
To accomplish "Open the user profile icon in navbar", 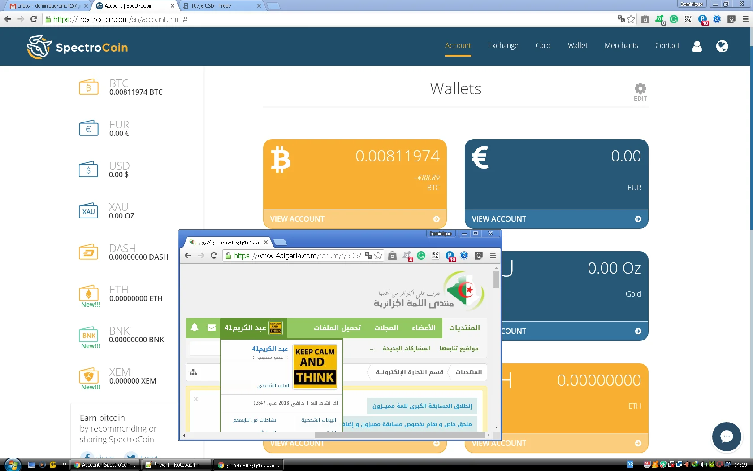I will pyautogui.click(x=697, y=46).
